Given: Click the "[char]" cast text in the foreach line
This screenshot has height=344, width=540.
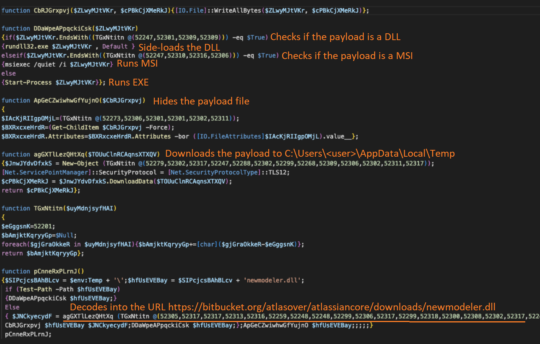Looking at the screenshot, I should coord(207,244).
